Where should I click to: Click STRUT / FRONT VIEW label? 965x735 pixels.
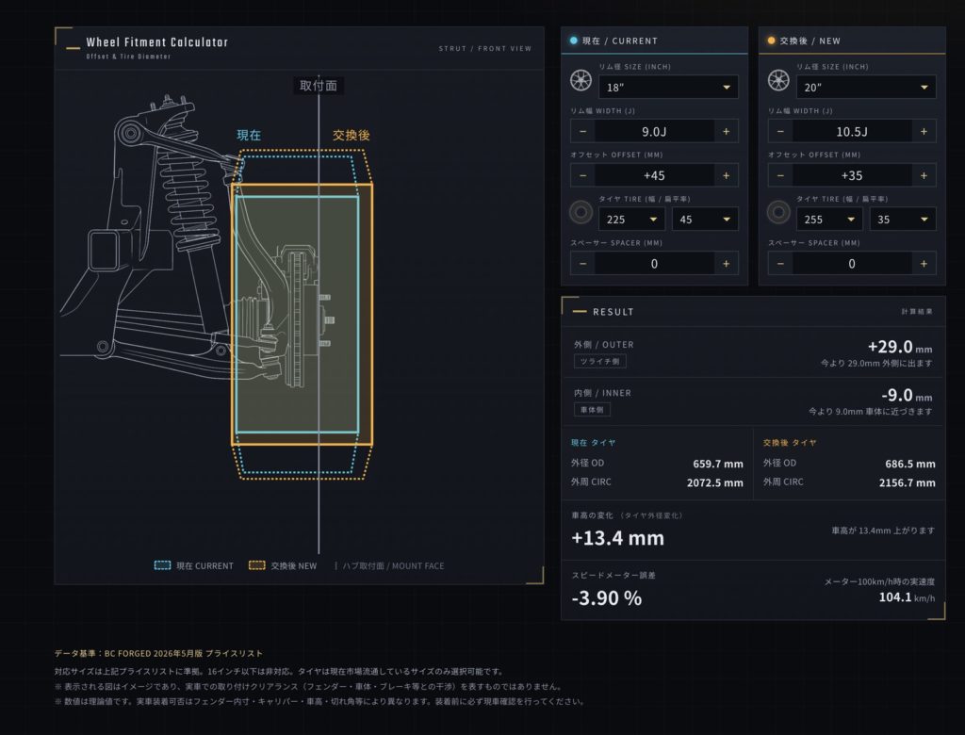click(485, 48)
